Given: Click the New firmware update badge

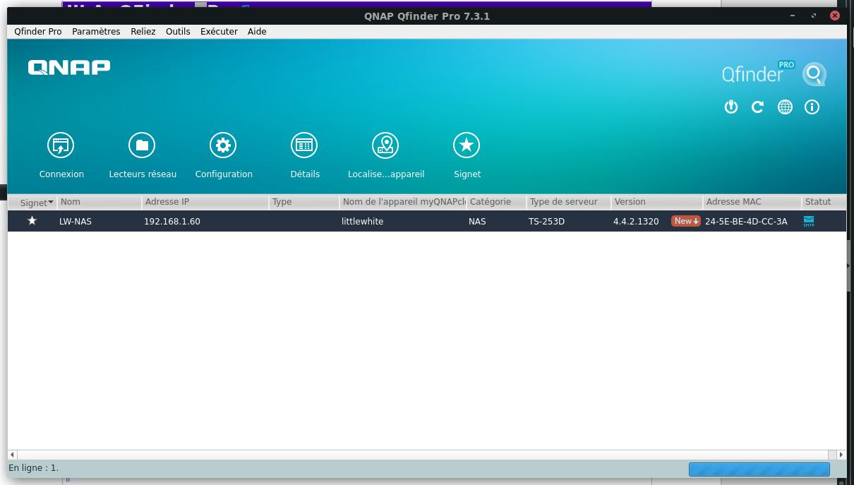Looking at the screenshot, I should tap(686, 221).
